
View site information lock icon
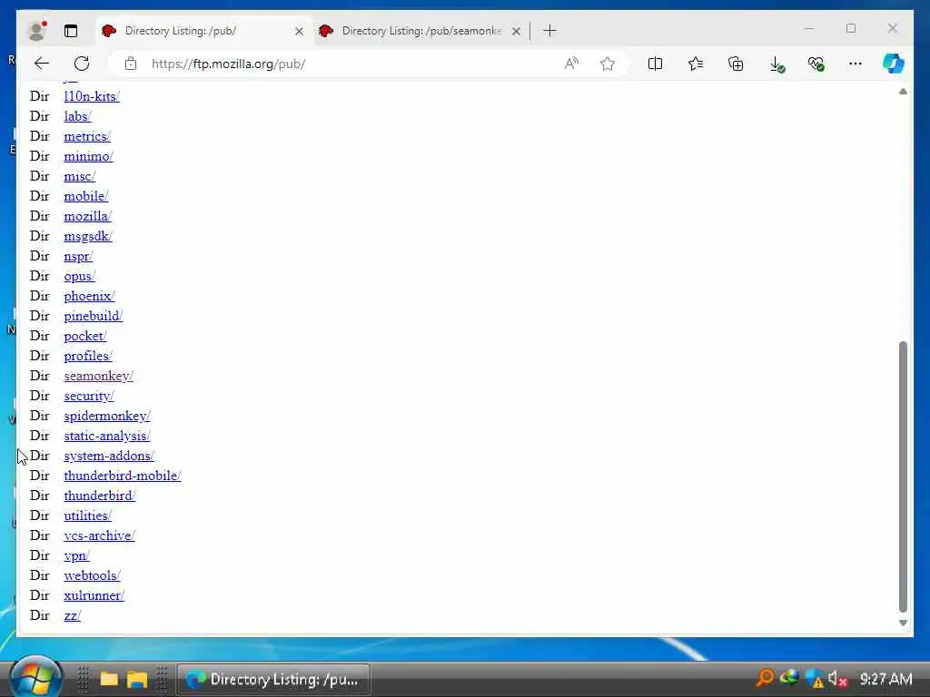tap(131, 64)
